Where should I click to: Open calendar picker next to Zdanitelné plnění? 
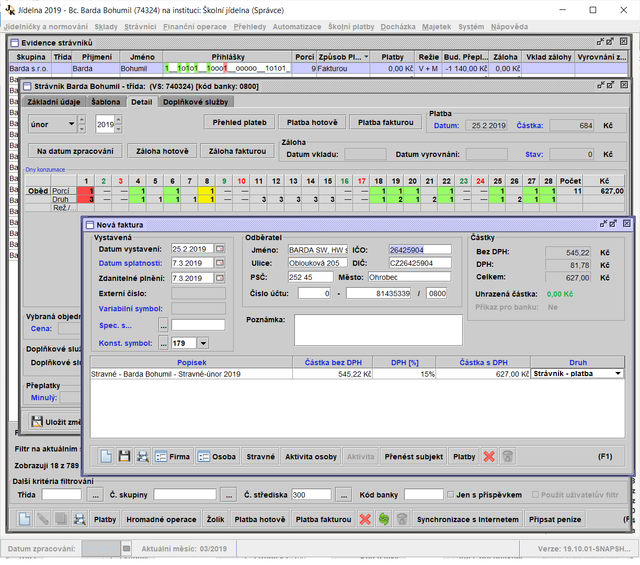click(x=220, y=278)
